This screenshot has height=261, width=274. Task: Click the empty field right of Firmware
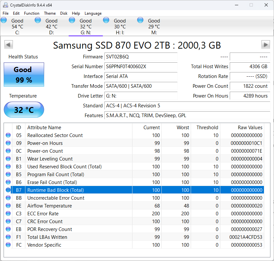pos(250,57)
